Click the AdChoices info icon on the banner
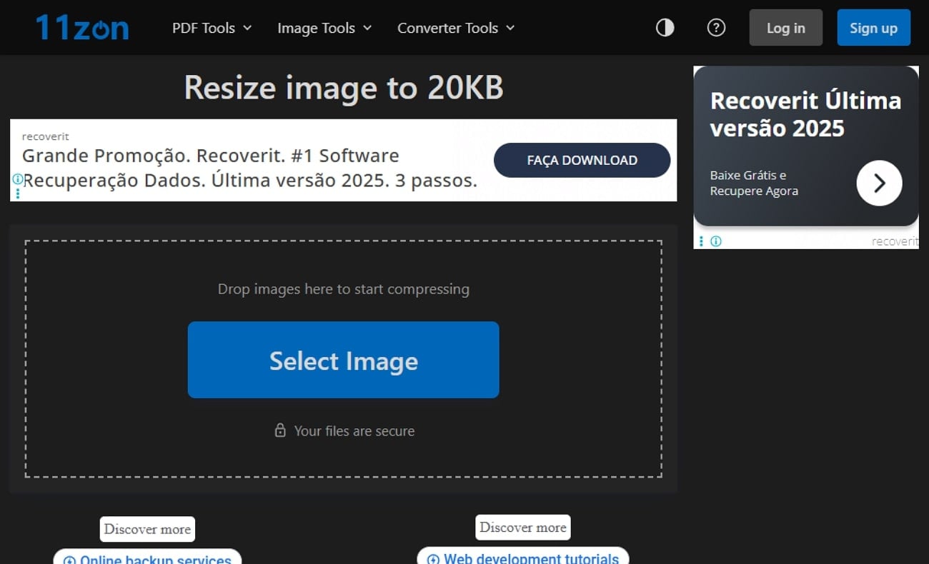The width and height of the screenshot is (929, 564). [x=16, y=181]
